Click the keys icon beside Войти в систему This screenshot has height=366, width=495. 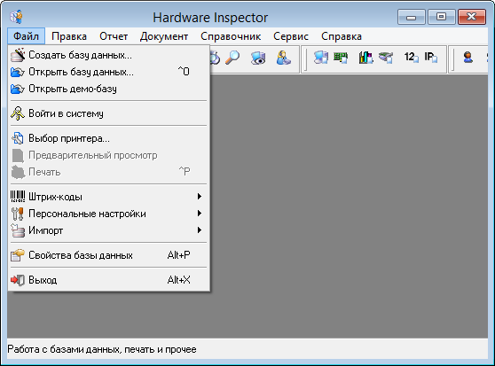[x=18, y=113]
